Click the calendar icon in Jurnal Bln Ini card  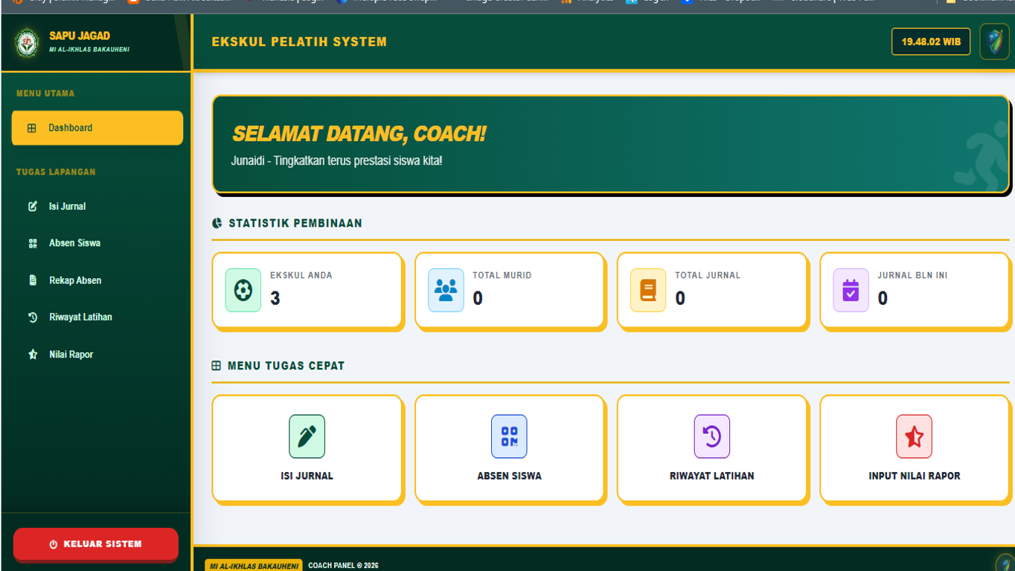851,290
